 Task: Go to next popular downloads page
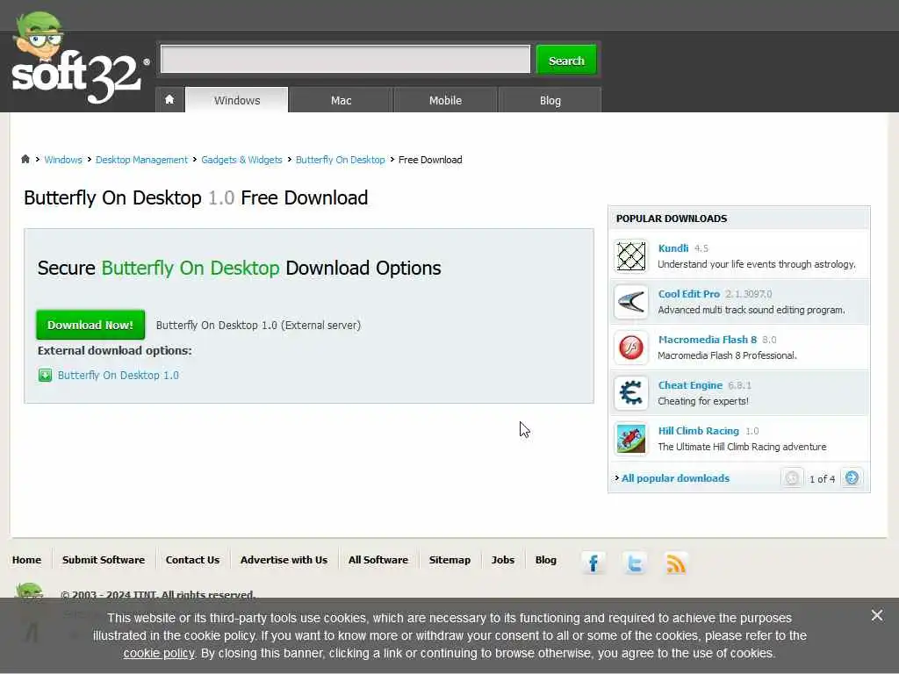click(x=852, y=478)
